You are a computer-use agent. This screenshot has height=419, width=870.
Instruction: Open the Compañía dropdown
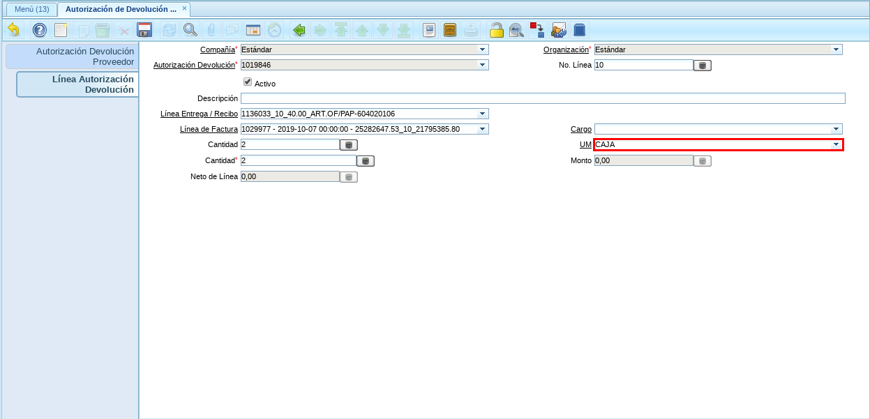click(x=482, y=49)
